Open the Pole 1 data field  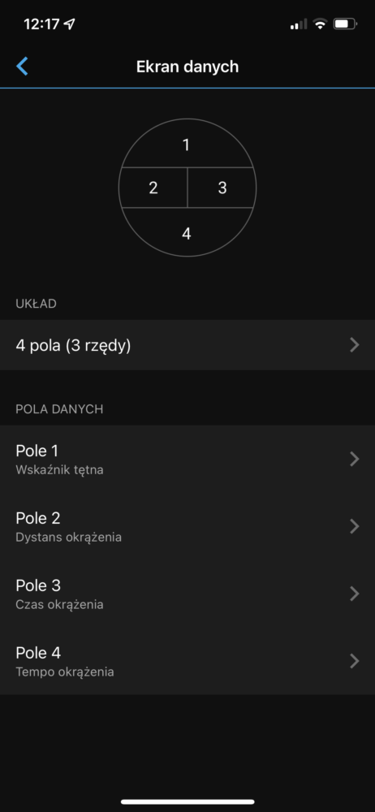coord(187,459)
